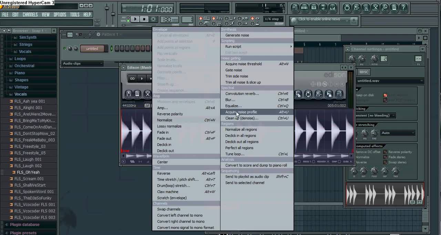
Task: Enable Swap stereo precomputed effect
Action: point(395,162)
